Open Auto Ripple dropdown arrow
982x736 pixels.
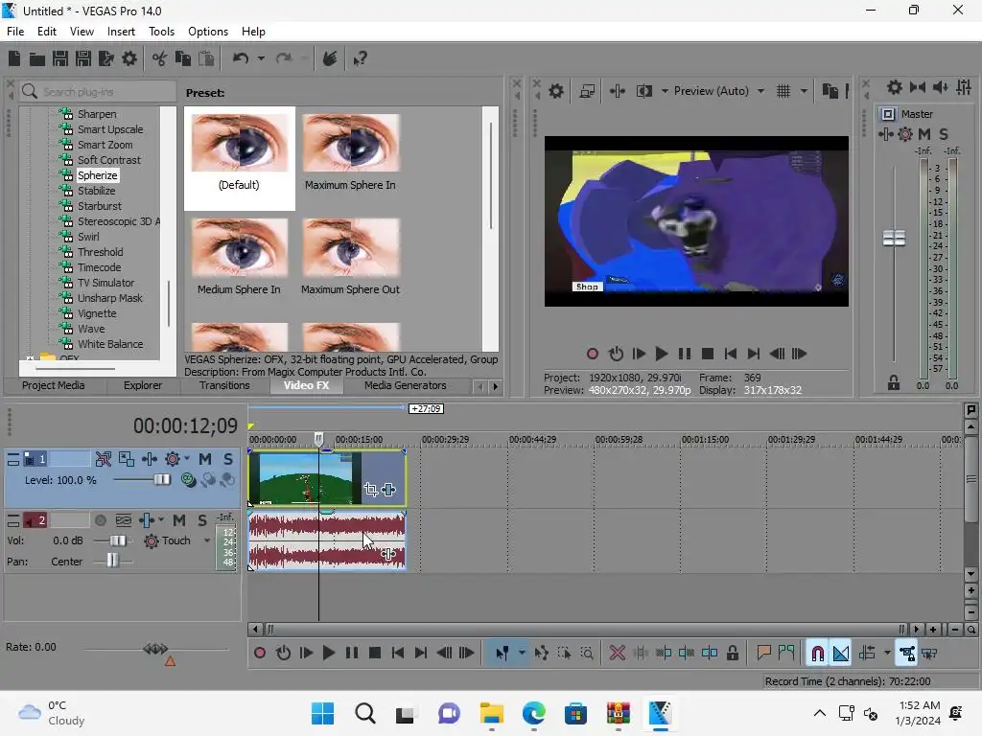(887, 654)
